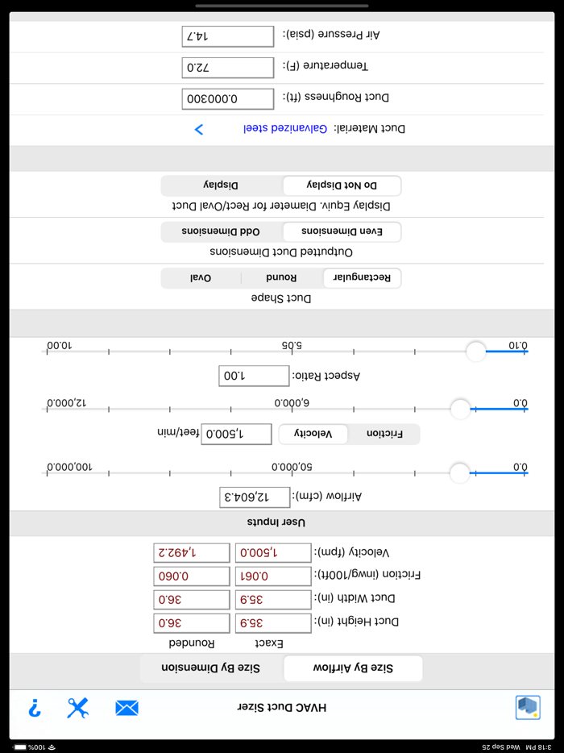Switch to Size By Airflow tab
The width and height of the screenshot is (564, 753).
[x=353, y=668]
